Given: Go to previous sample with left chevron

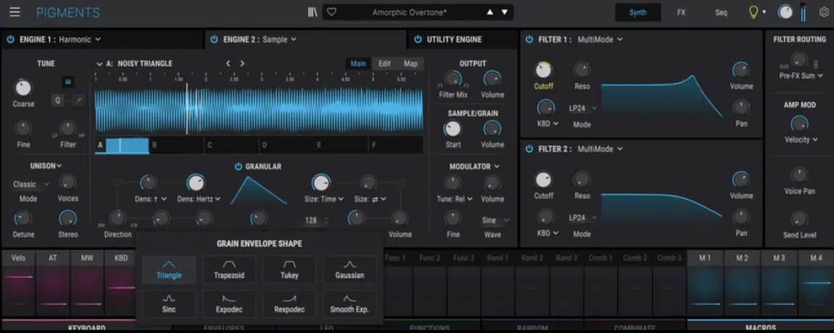Looking at the screenshot, I should pyautogui.click(x=228, y=63).
